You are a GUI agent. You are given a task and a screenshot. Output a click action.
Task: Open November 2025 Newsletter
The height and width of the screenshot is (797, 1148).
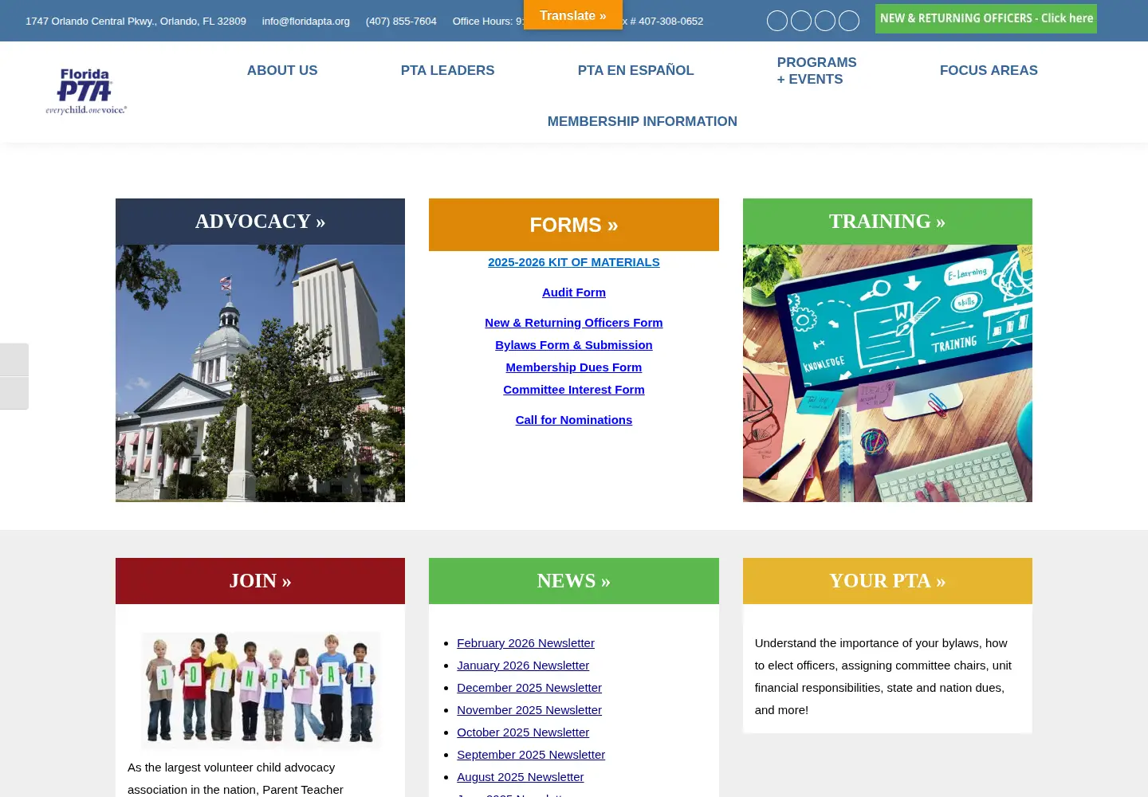[529, 710]
